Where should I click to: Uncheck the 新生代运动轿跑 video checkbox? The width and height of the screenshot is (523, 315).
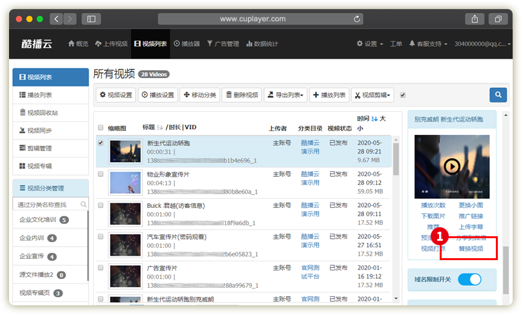[x=100, y=143]
